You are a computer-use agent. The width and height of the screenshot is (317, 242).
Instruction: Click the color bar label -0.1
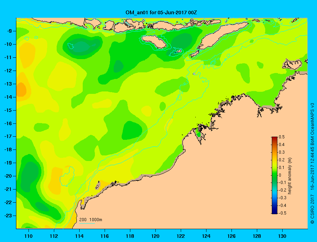(x=283, y=183)
